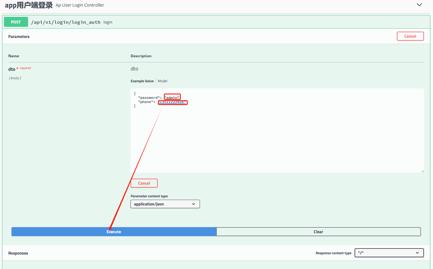Click the "Ap User Login Controller" subtitle
Image resolution: width=433 pixels, height=269 pixels.
80,5
